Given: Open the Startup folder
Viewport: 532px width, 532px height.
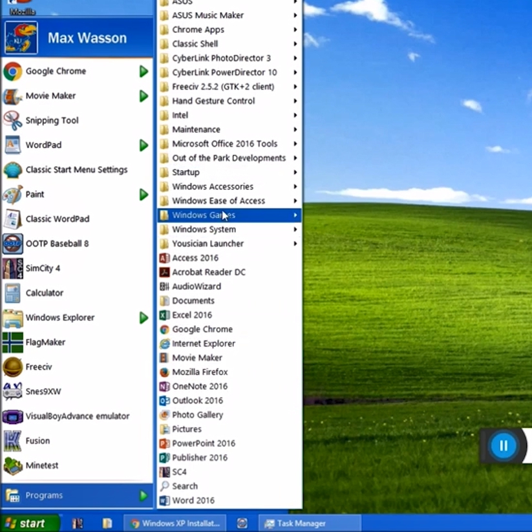Looking at the screenshot, I should click(x=229, y=173).
